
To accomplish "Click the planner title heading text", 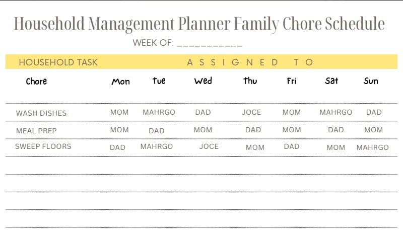I will point(199,24).
